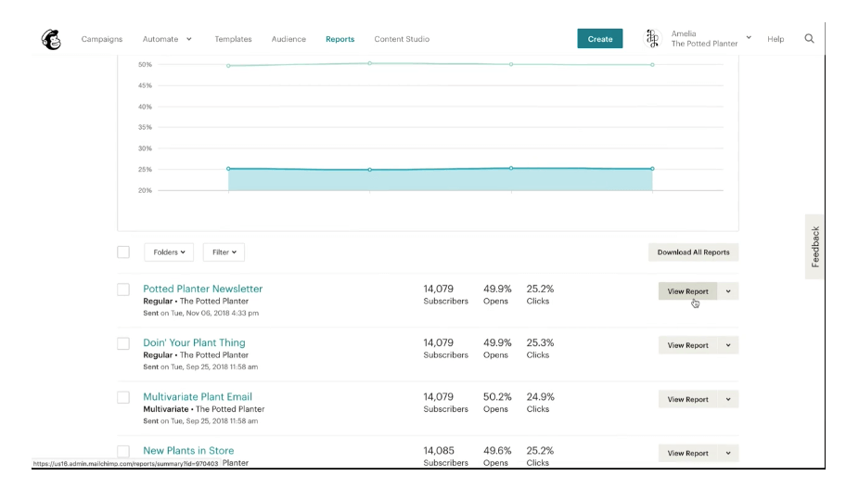View Report for Potted Planter Newsletter
The image size is (859, 489).
687,291
